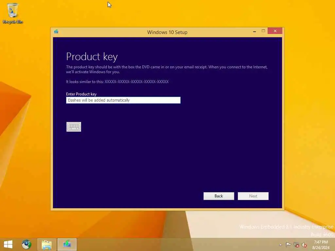Launch the browser from the taskbar

[x=26, y=244]
